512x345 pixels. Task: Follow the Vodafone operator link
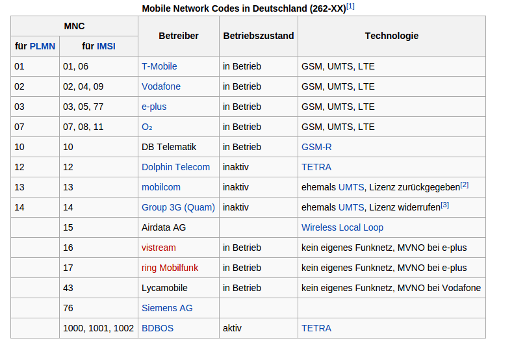161,86
